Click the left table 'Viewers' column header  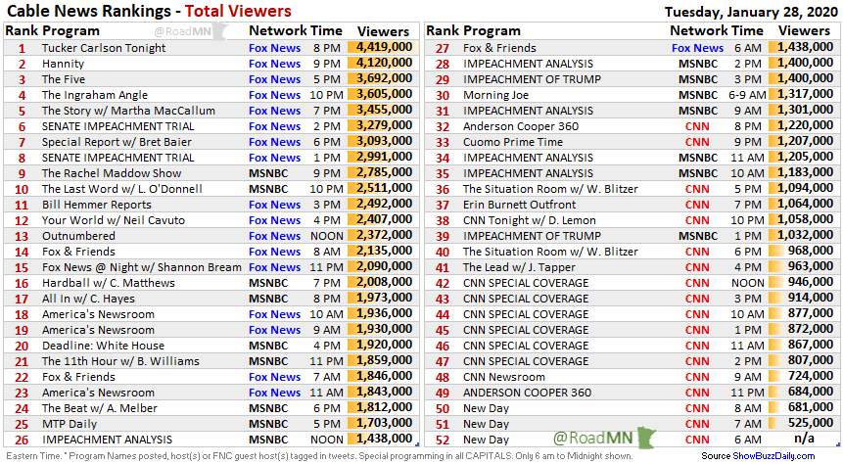tap(384, 31)
